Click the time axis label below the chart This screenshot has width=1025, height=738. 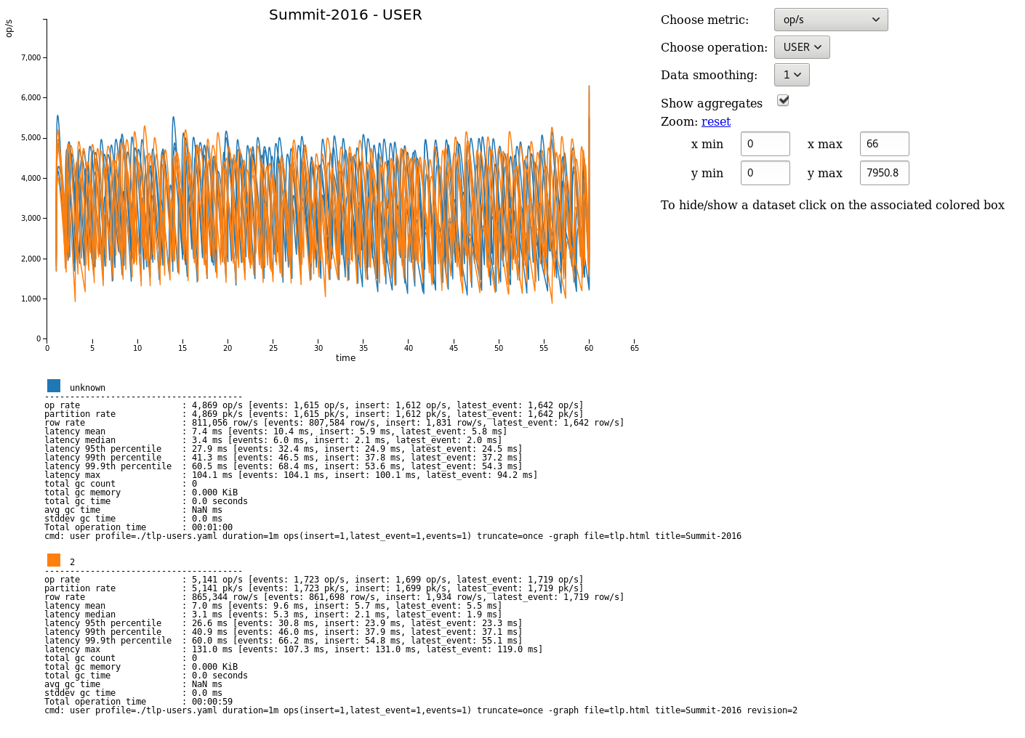coord(345,357)
